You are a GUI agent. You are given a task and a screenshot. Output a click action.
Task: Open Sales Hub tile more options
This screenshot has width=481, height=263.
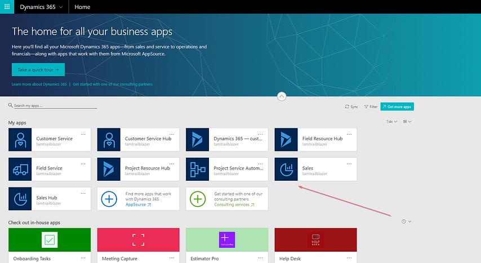click(x=83, y=193)
